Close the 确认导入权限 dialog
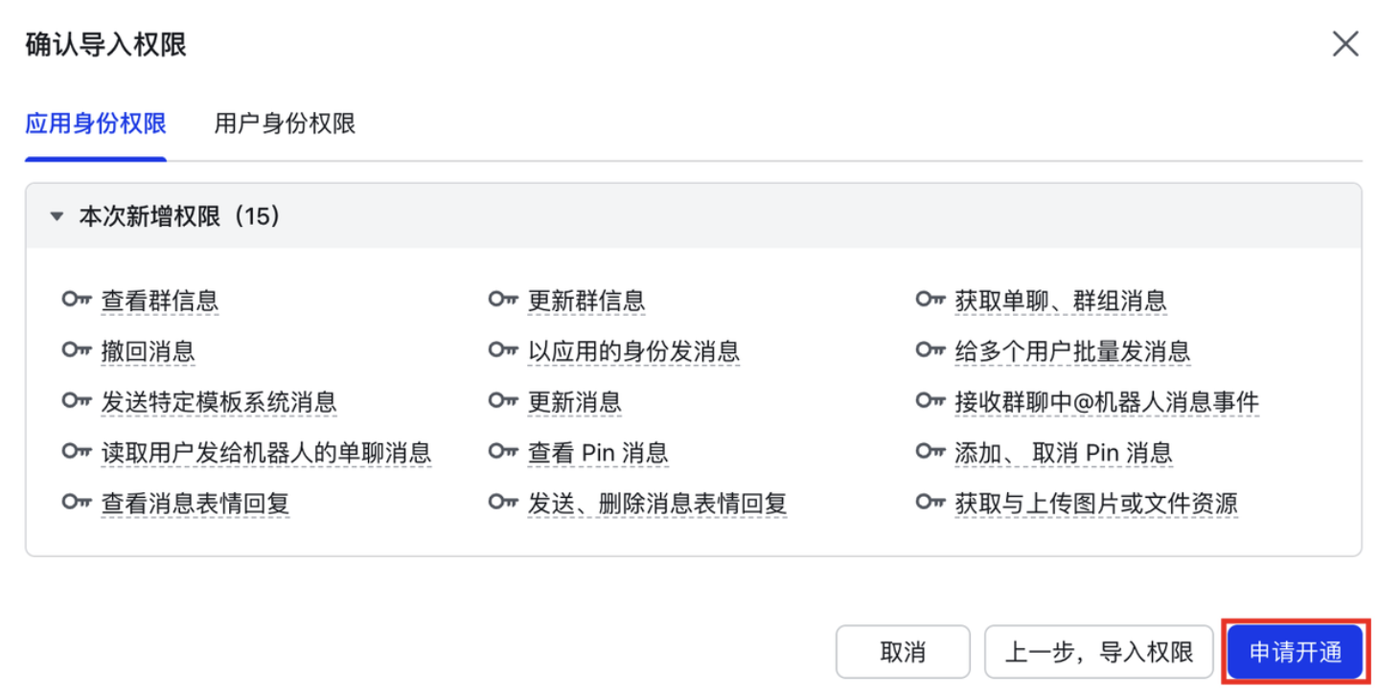 click(x=1344, y=44)
